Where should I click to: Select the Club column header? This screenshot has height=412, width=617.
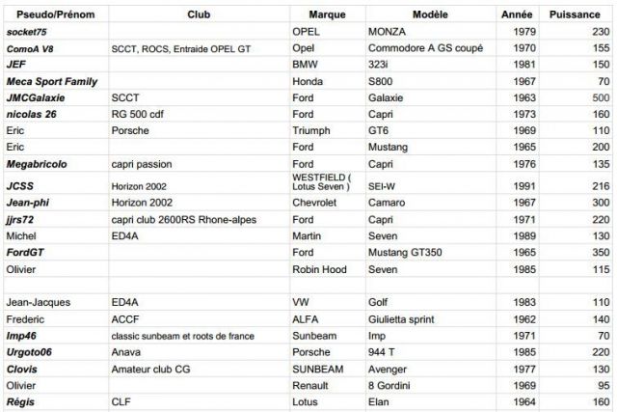(200, 16)
